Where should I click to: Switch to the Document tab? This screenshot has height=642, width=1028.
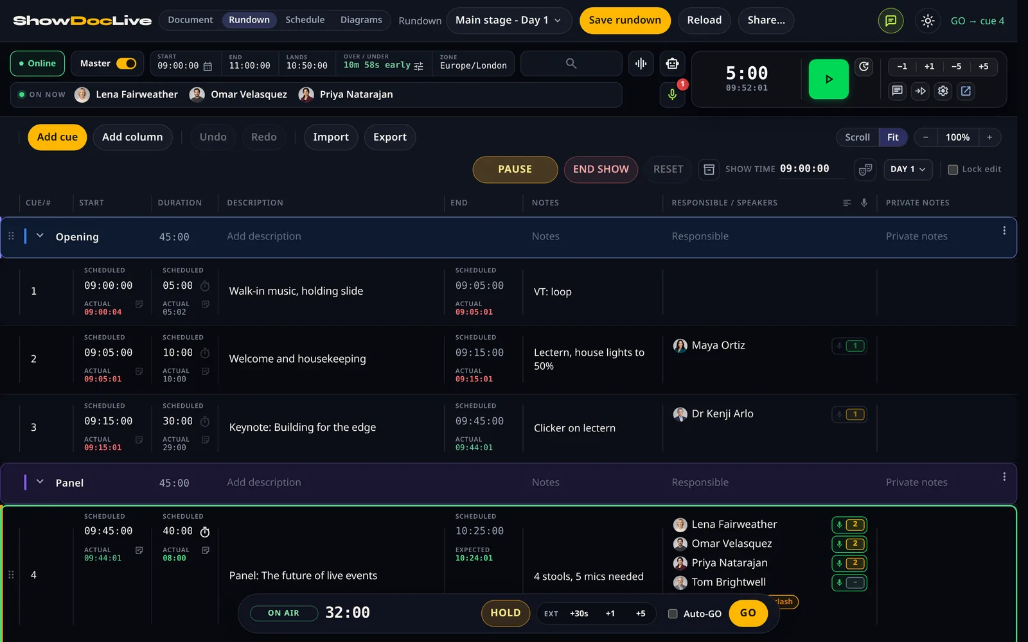pyautogui.click(x=190, y=20)
